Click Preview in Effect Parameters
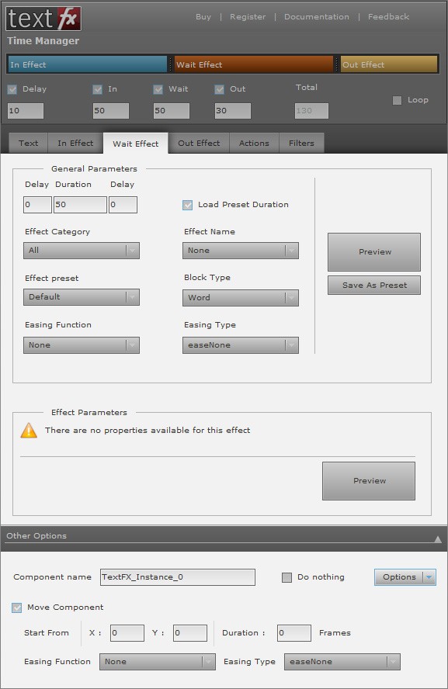Screen dimensions: 448x689 point(369,481)
